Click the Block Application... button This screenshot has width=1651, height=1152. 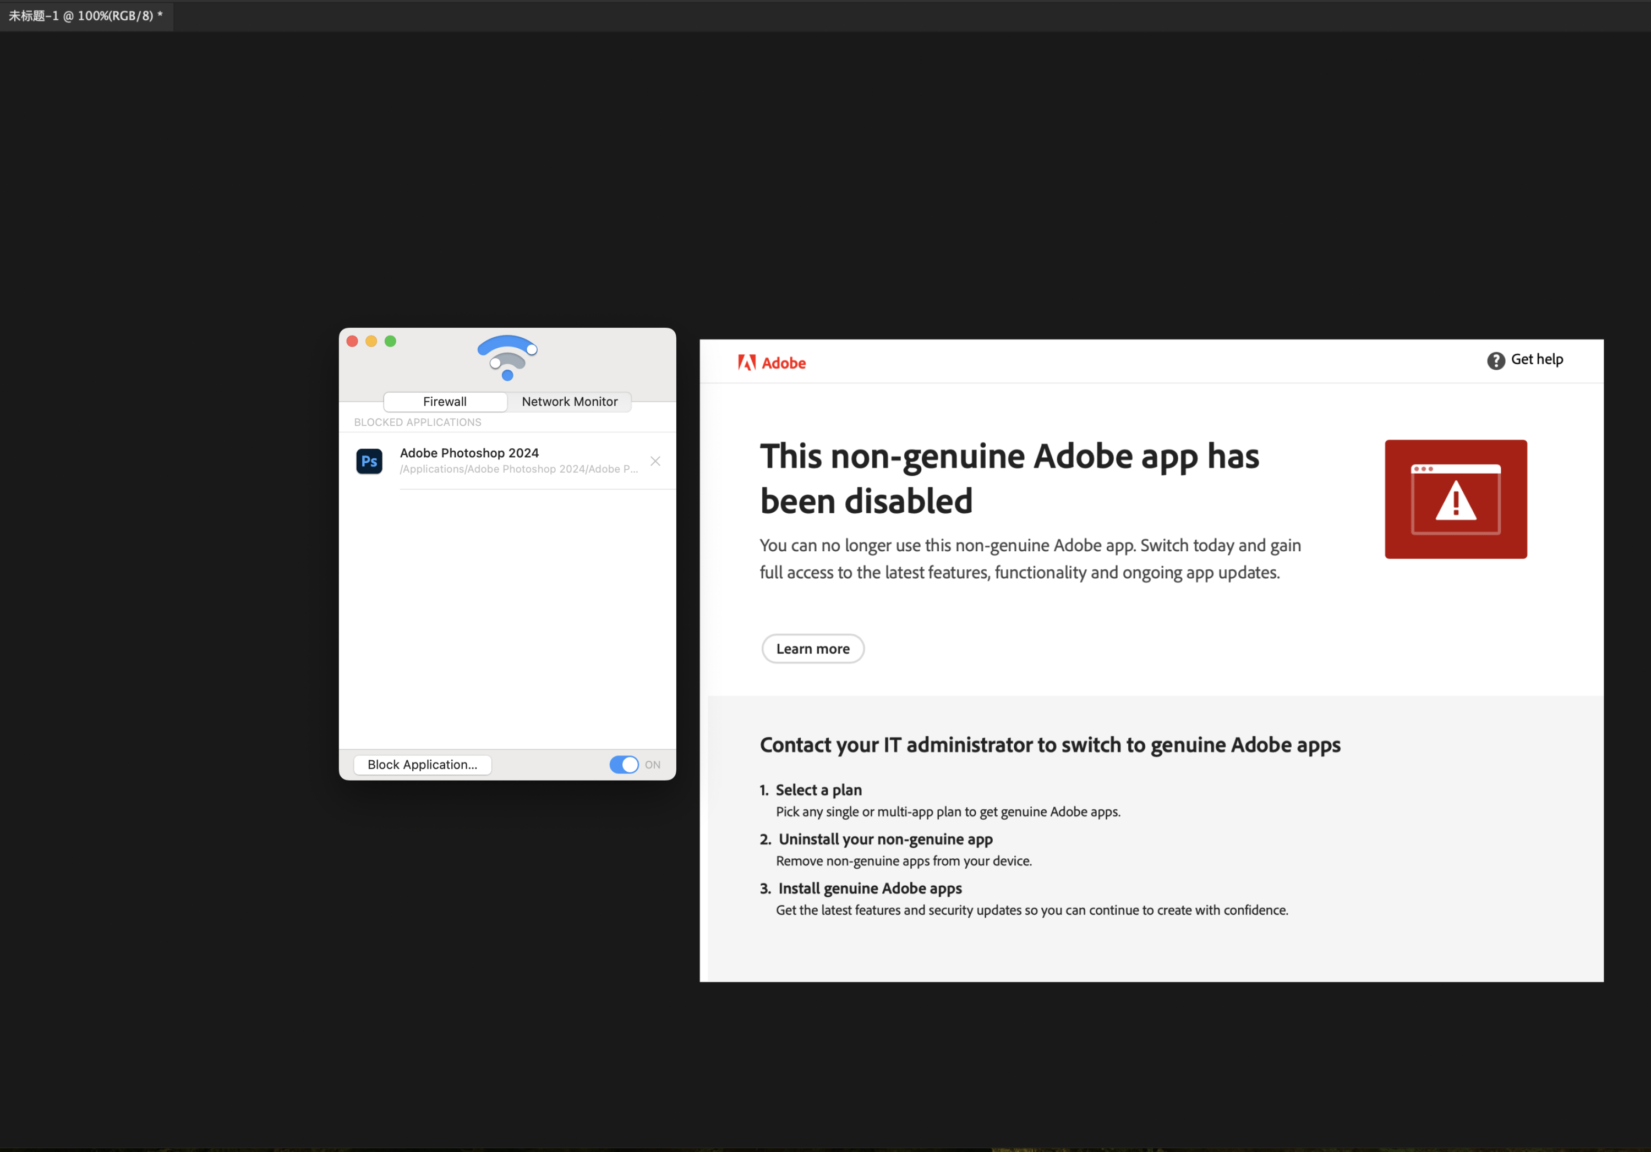tap(422, 765)
